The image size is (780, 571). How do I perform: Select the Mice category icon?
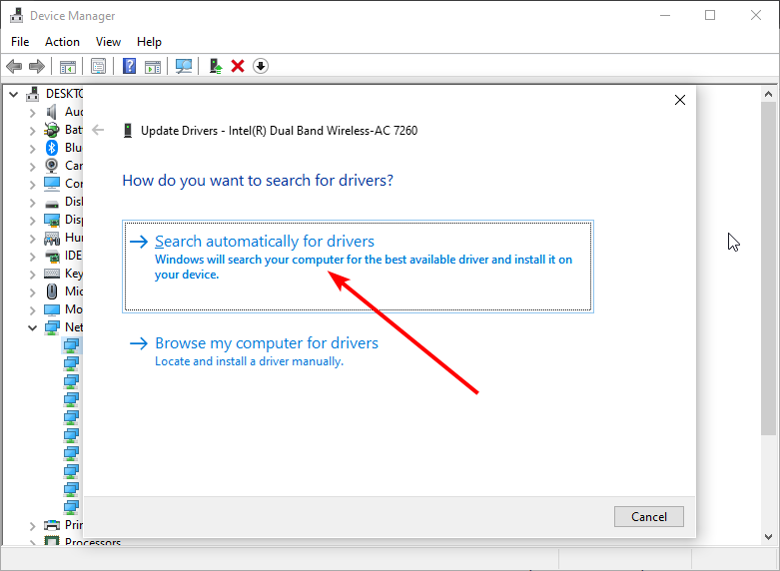(52, 290)
